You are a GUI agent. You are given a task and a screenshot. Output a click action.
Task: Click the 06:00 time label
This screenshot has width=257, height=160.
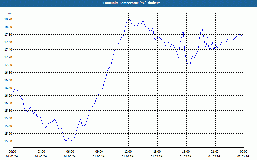[x=71, y=152]
